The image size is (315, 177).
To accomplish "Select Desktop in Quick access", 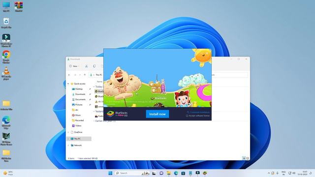I will point(79,89).
